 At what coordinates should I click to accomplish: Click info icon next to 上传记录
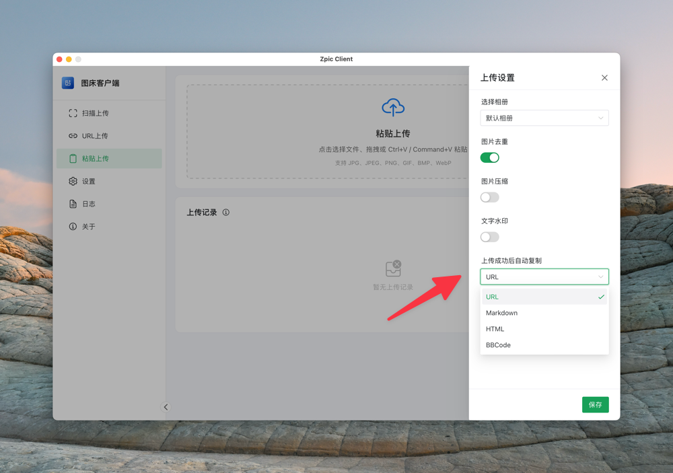pos(226,213)
